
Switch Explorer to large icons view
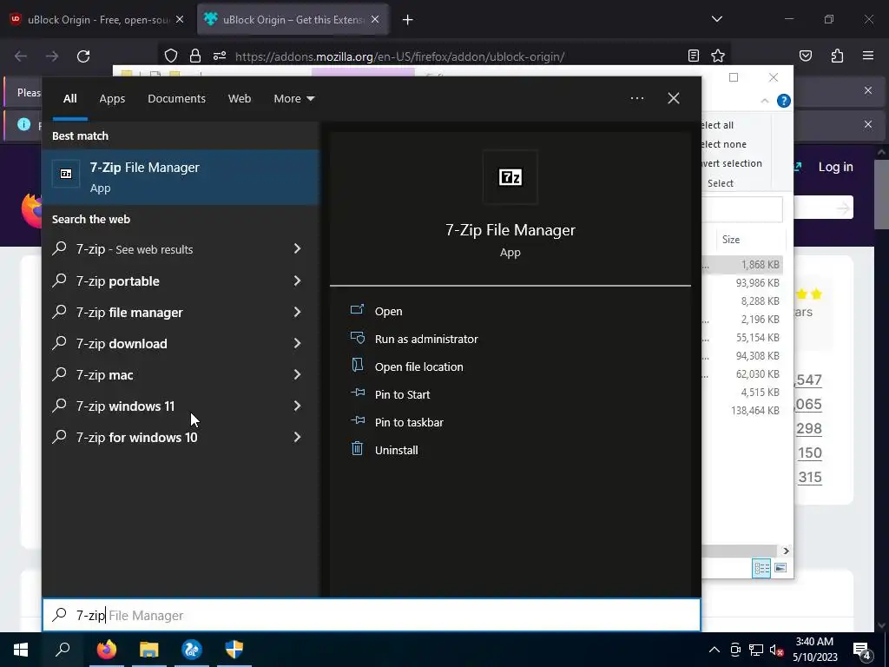(780, 568)
